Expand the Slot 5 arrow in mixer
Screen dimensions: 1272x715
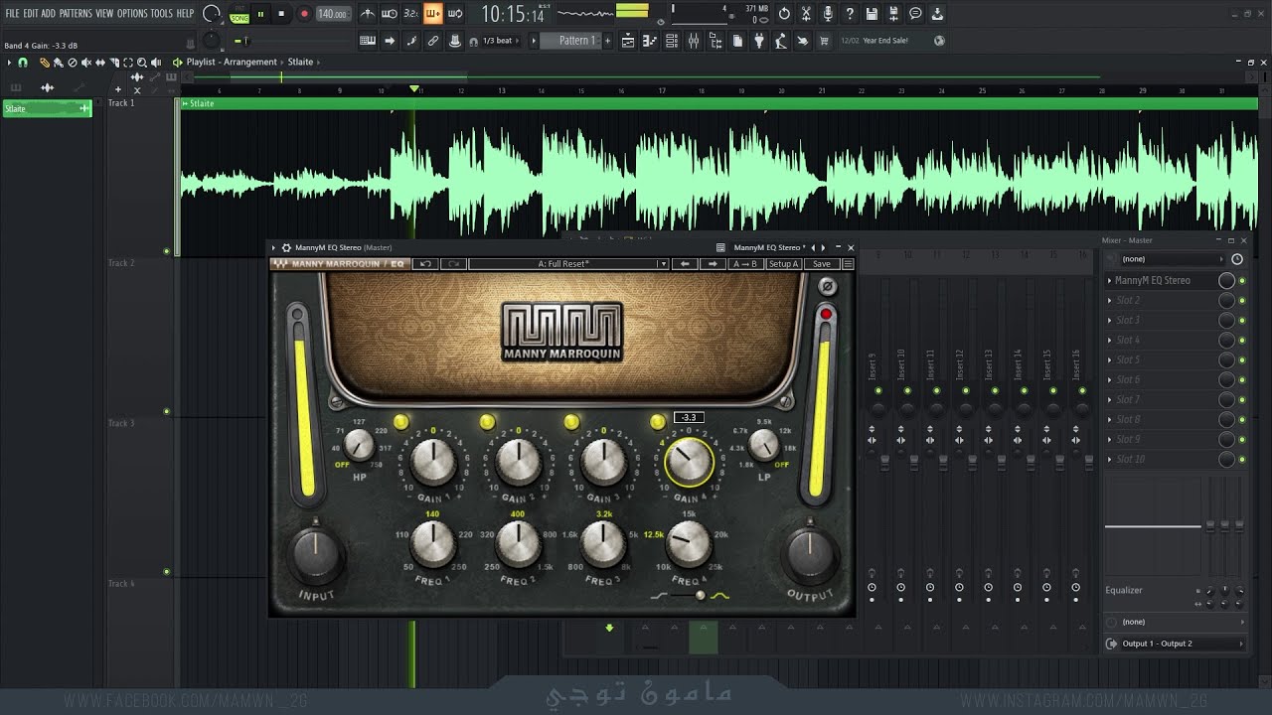pos(1110,360)
